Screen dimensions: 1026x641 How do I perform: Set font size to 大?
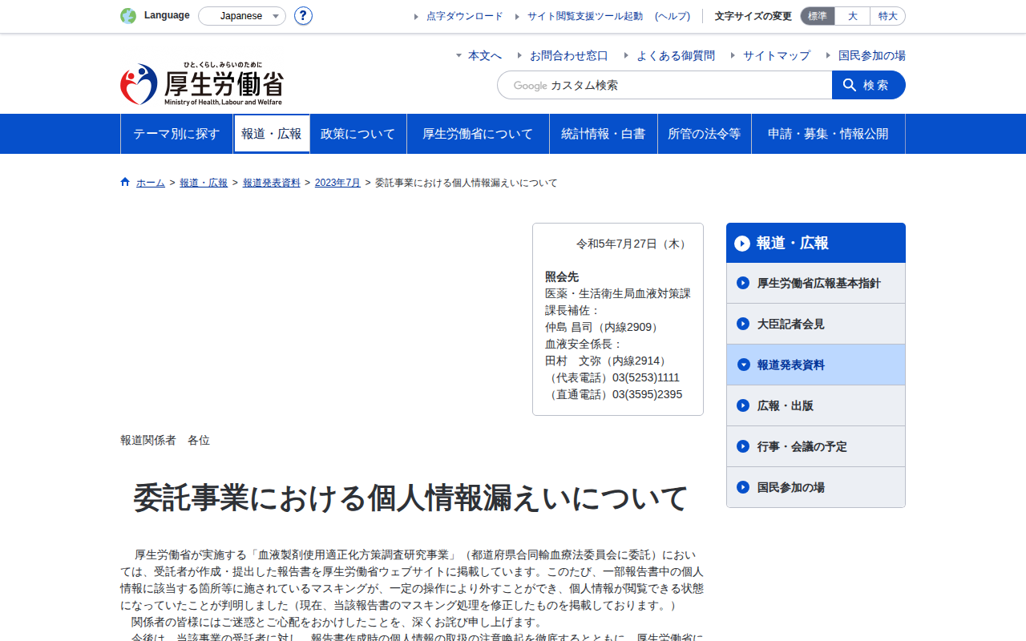click(852, 16)
